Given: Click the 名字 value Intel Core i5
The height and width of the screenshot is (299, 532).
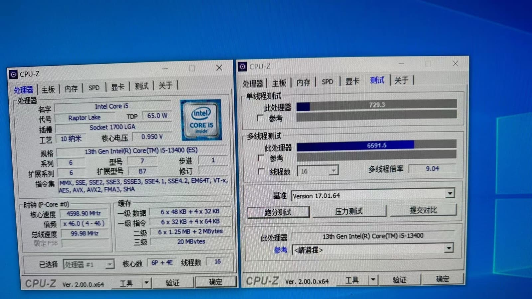Looking at the screenshot, I should (x=112, y=106).
